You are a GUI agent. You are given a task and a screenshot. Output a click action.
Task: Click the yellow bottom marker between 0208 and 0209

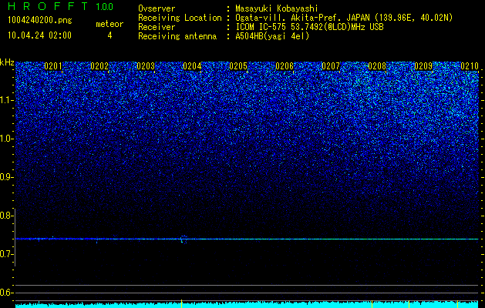(409, 303)
